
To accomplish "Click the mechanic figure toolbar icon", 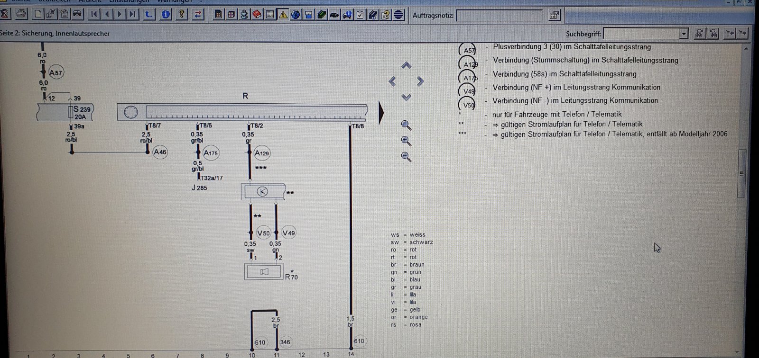I will pyautogui.click(x=244, y=15).
